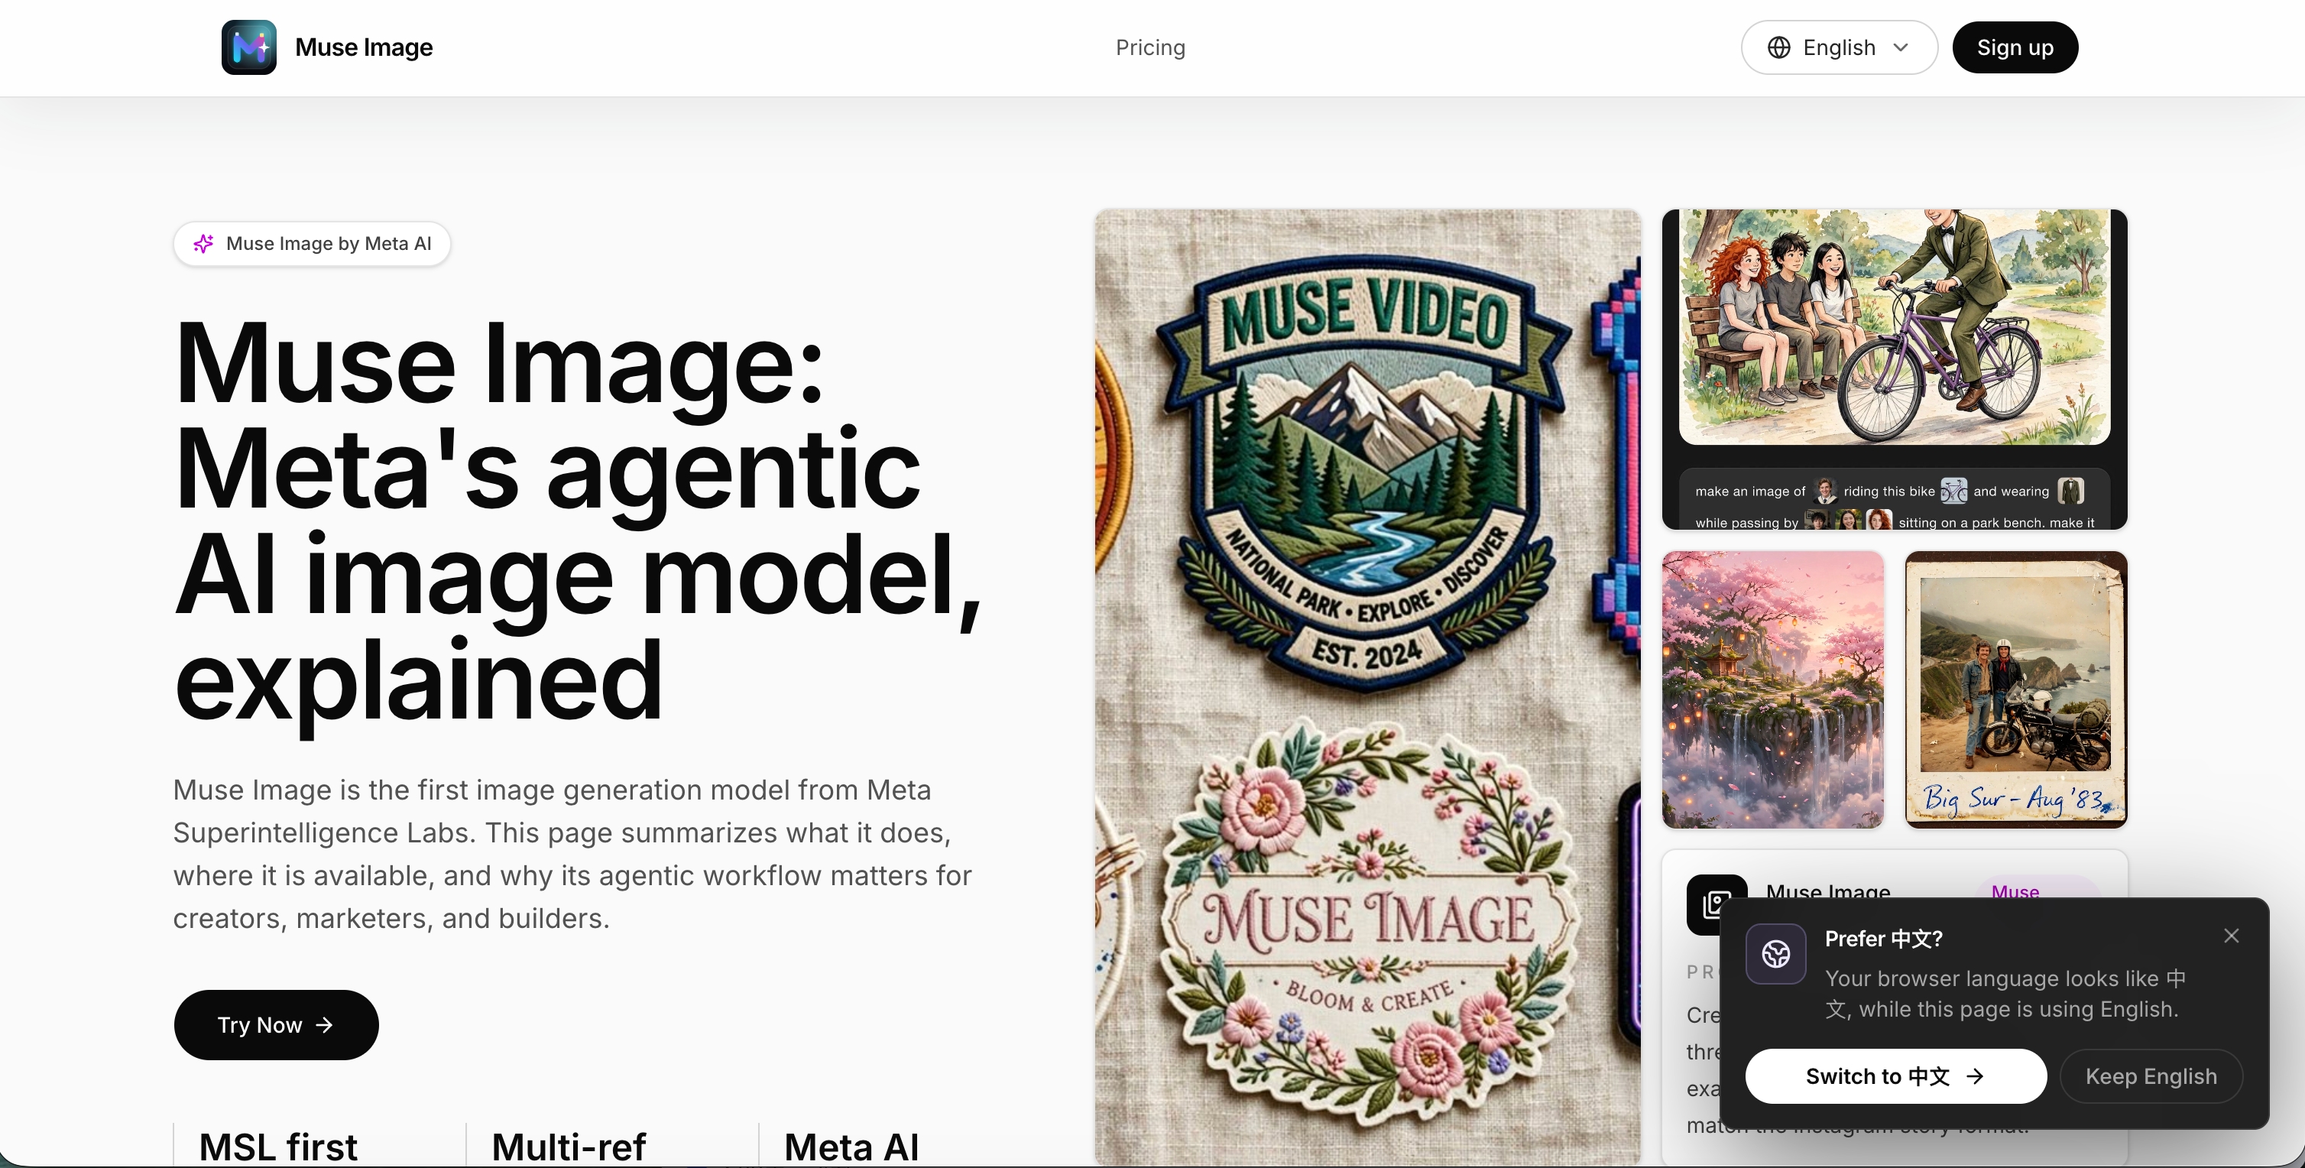Click the Keep English button
This screenshot has width=2305, height=1168.
click(2150, 1076)
